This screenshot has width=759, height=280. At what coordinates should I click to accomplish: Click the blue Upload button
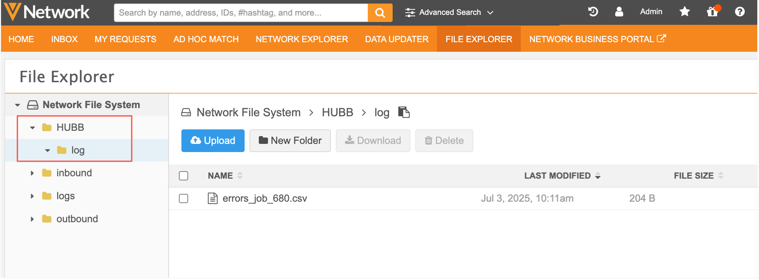(x=213, y=141)
